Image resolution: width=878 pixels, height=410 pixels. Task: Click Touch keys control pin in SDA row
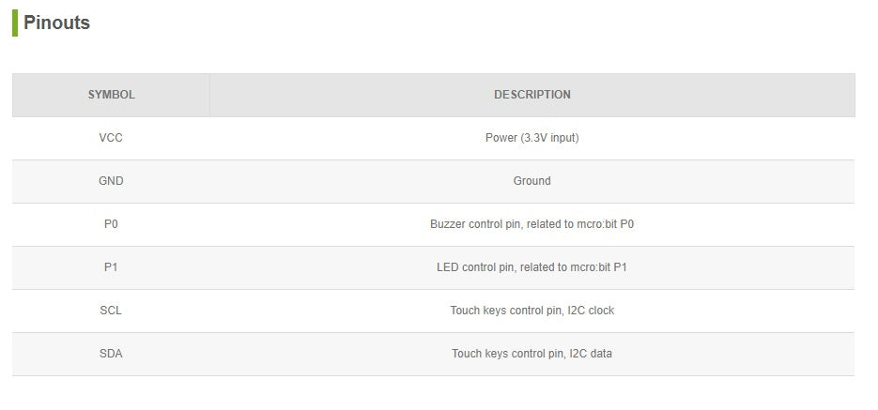coord(508,354)
